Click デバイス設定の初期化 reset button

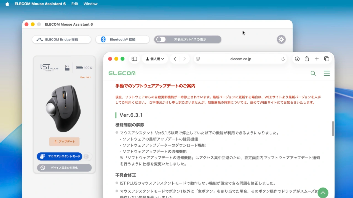click(64, 168)
